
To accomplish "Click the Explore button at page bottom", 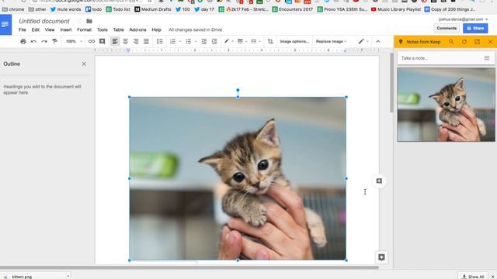I will [381, 257].
